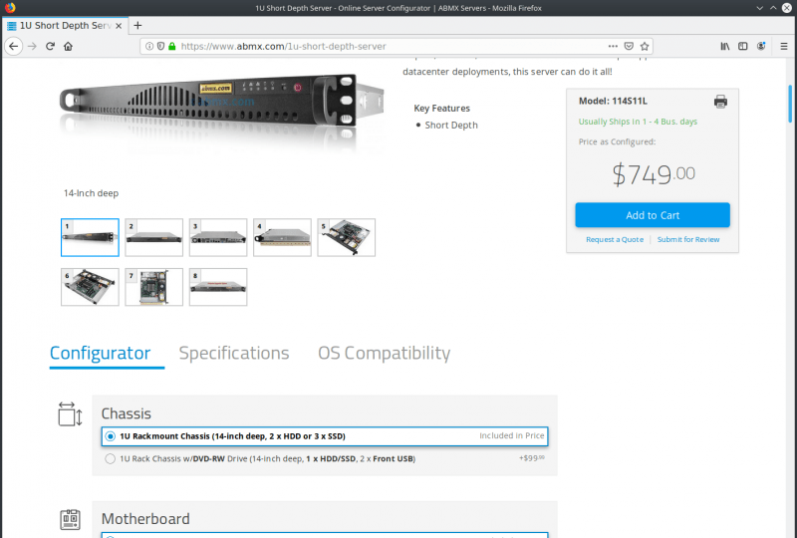Click the Short Depth key feature text

(x=451, y=126)
